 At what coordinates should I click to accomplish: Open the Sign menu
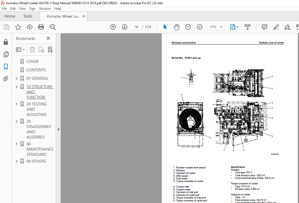point(32,9)
